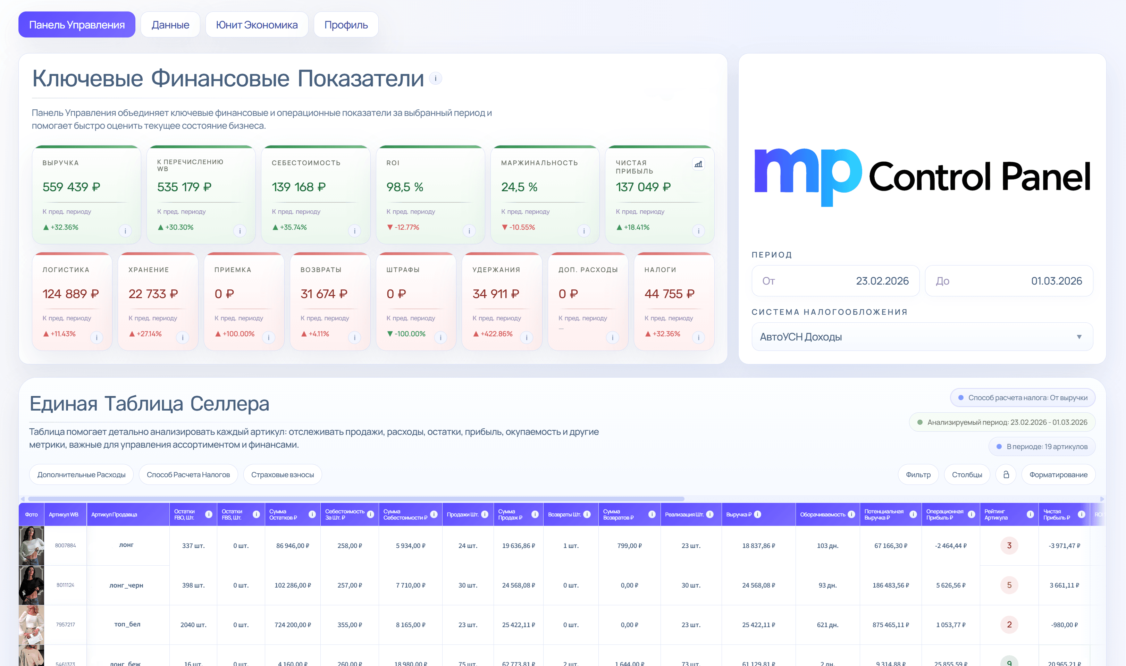Screen dimensions: 1126x666
Task: Click the lock icon in the table toolbar
Action: pyautogui.click(x=1007, y=474)
